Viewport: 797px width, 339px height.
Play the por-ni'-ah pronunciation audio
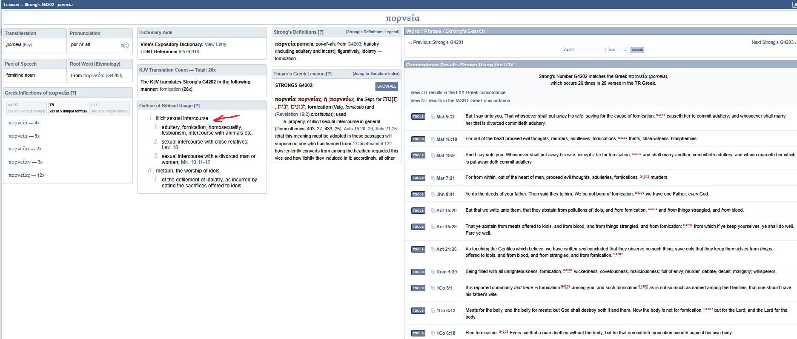point(125,45)
